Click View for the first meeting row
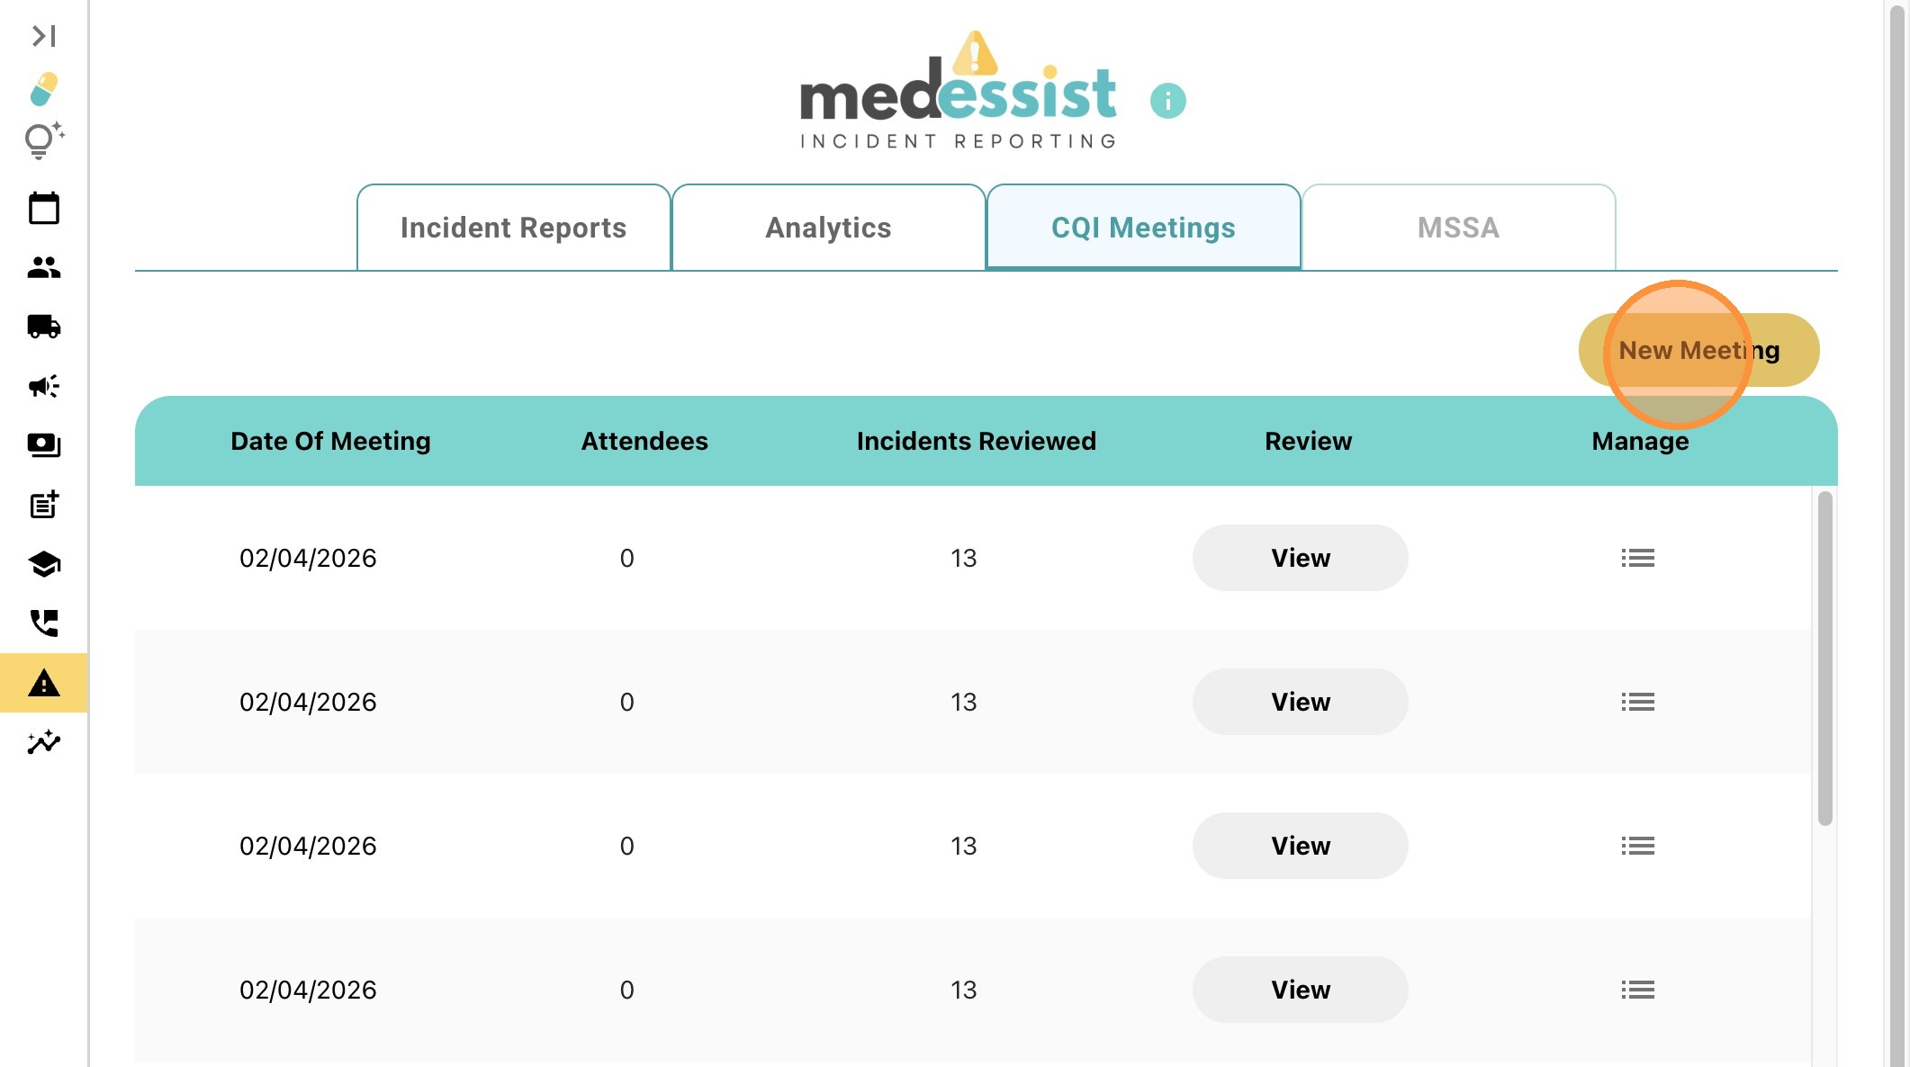 pos(1300,558)
